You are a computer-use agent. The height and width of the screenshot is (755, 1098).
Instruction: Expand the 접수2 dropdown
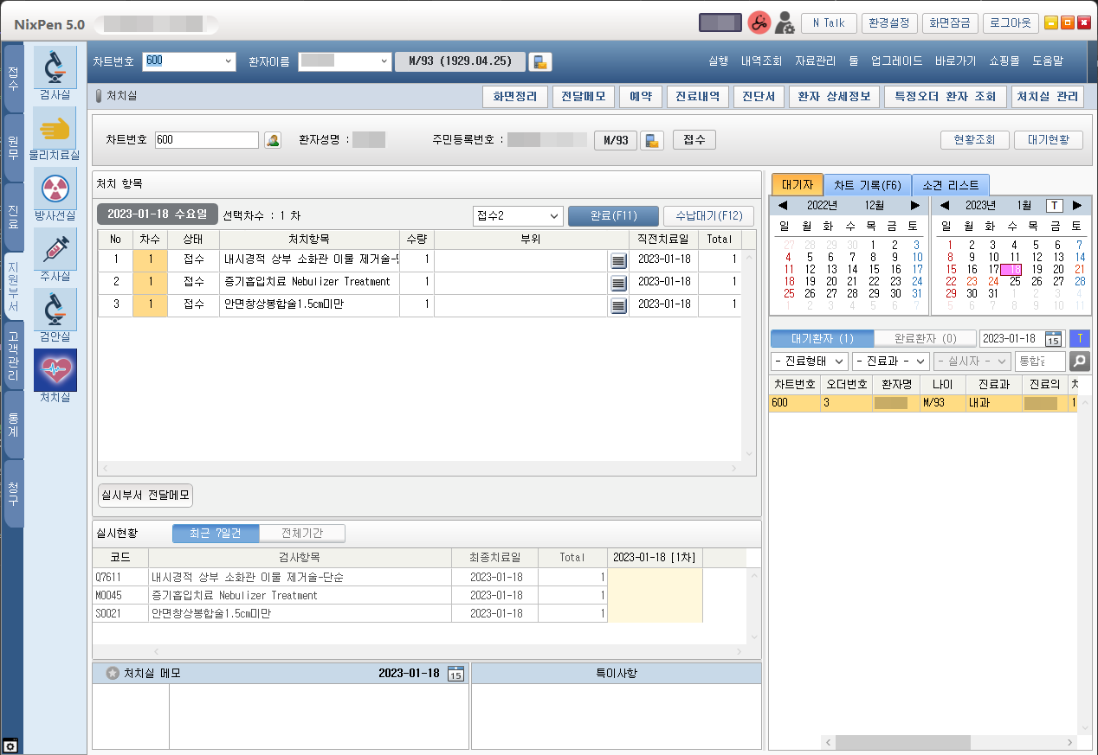click(x=518, y=215)
